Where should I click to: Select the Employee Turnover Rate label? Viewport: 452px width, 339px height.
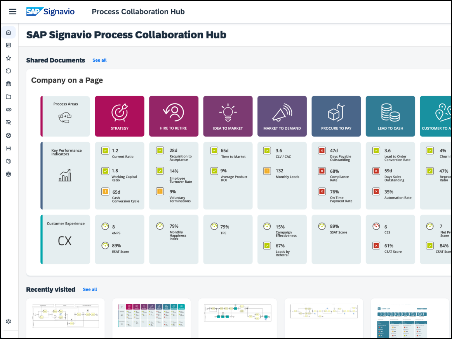pyautogui.click(x=181, y=180)
